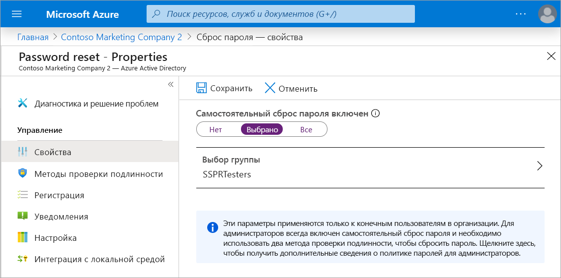This screenshot has width=561, height=278.
Task: Click the Microsoft Azure home title
Action: tap(82, 14)
